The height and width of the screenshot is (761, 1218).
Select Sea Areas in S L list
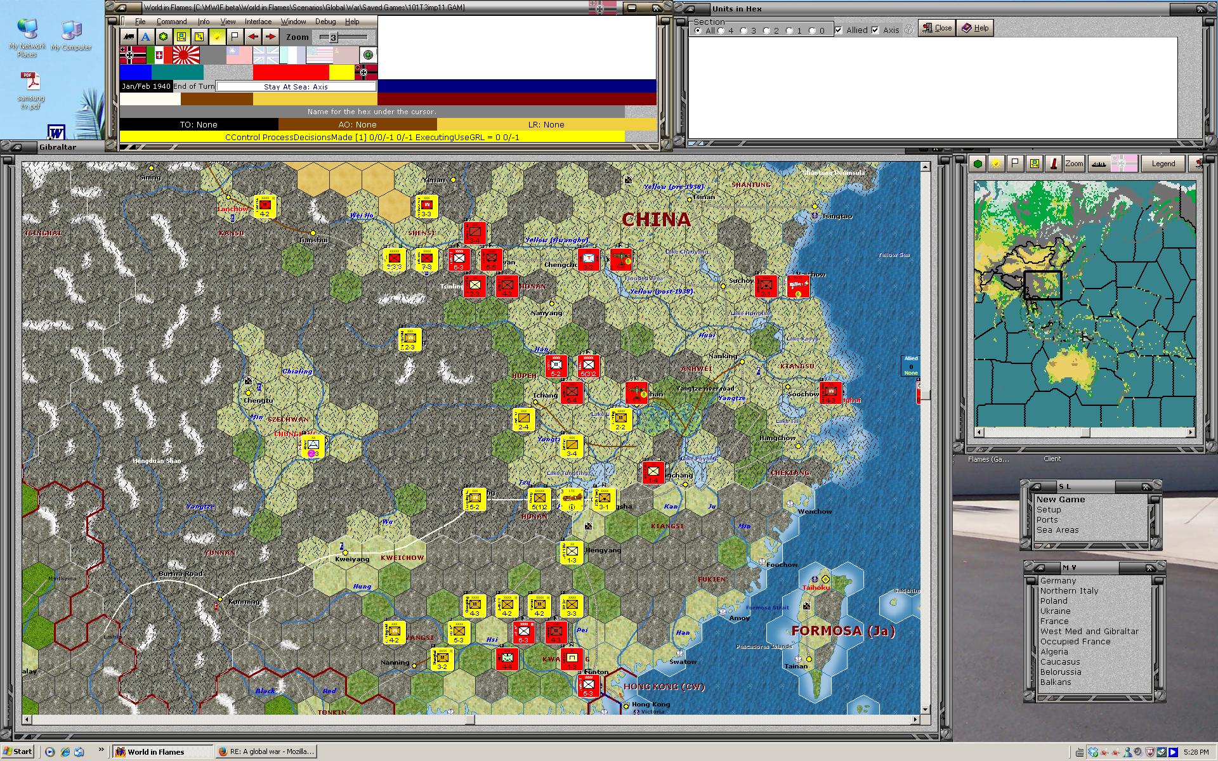click(1058, 530)
